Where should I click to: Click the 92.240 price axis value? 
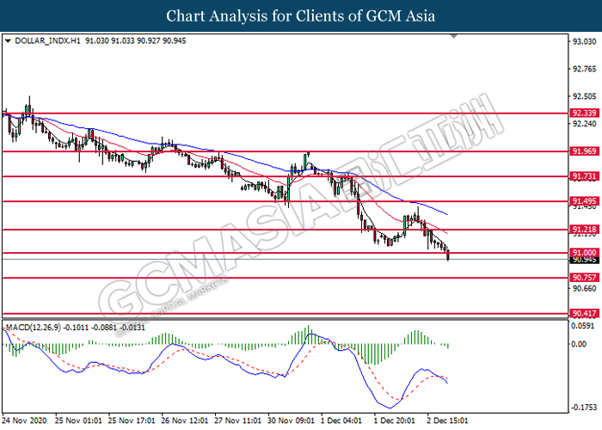(x=584, y=124)
